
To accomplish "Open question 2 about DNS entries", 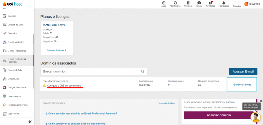I will (x=76, y=124).
